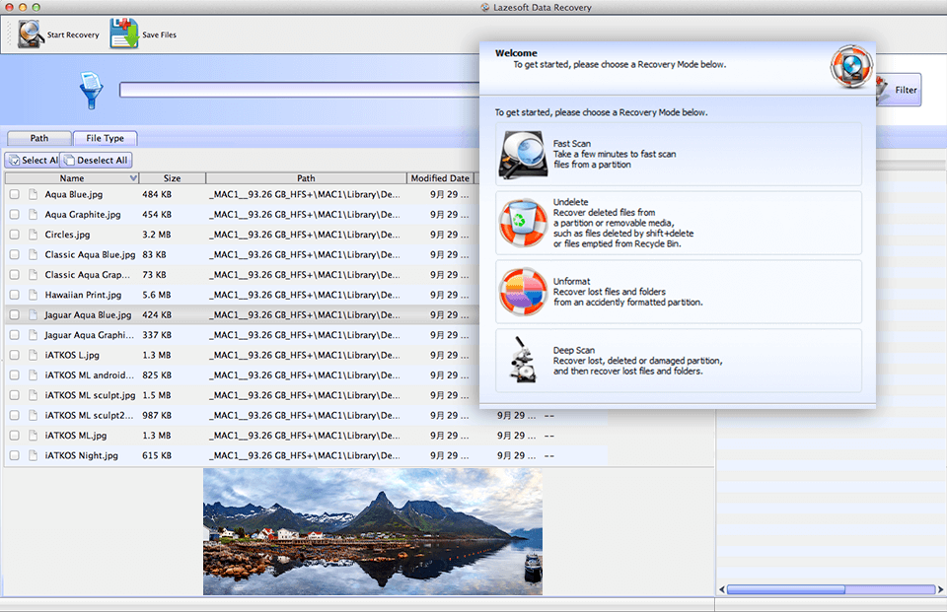Click the file icon beside Aqua Graphite.jpg
The height and width of the screenshot is (612, 947).
click(34, 214)
